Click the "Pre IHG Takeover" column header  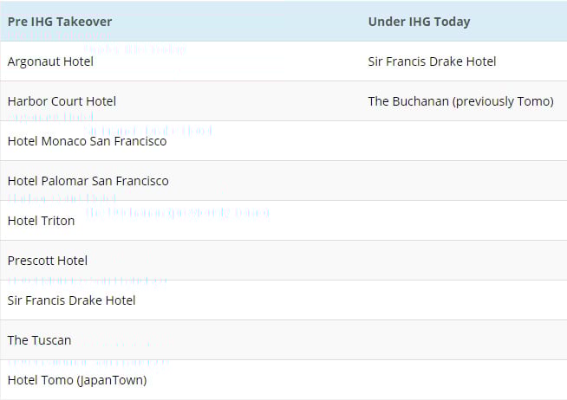(x=60, y=22)
